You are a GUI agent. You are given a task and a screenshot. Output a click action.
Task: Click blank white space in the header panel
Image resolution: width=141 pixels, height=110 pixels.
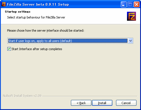coord(93,16)
